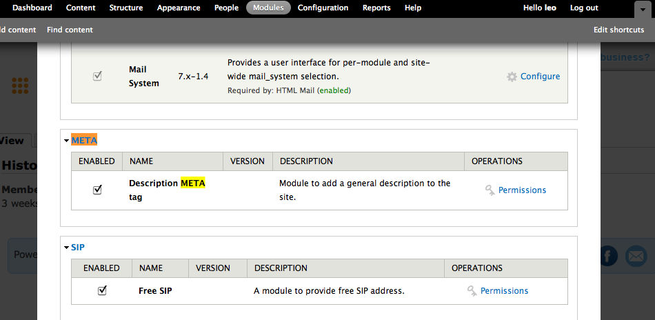Screen dimensions: 655x320
Task: Click the key icon for Free SIP
Action: click(472, 291)
